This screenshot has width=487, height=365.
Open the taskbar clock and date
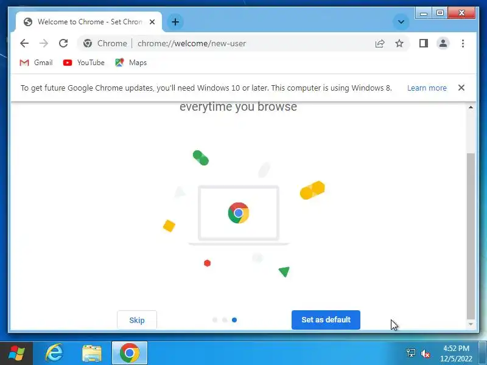pyautogui.click(x=456, y=353)
